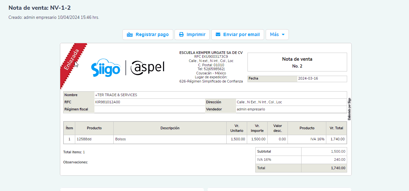Click the envelope icon for email
This screenshot has height=191, width=409.
(218, 35)
